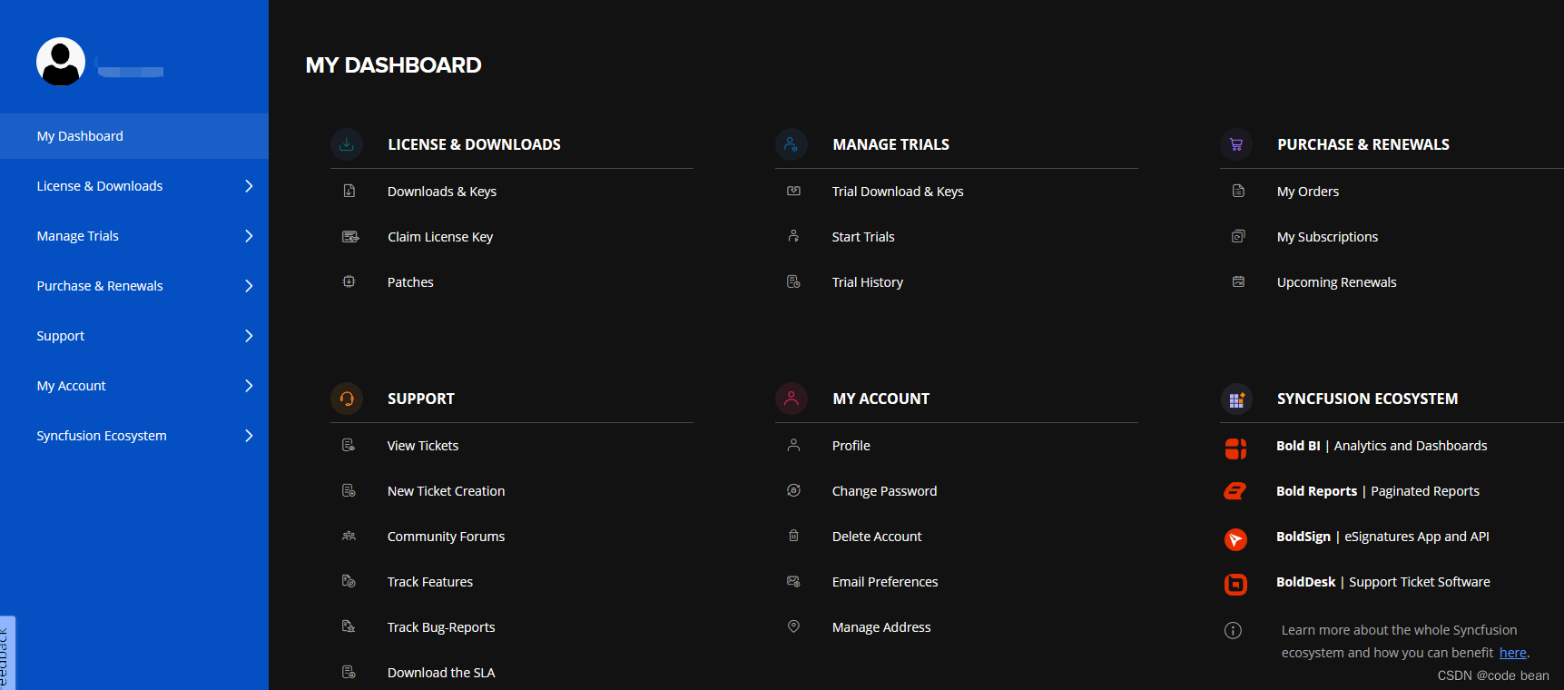Screen dimensions: 1564x690
Task: Open BoldDesk Support Ticket Software link
Action: (x=1383, y=582)
